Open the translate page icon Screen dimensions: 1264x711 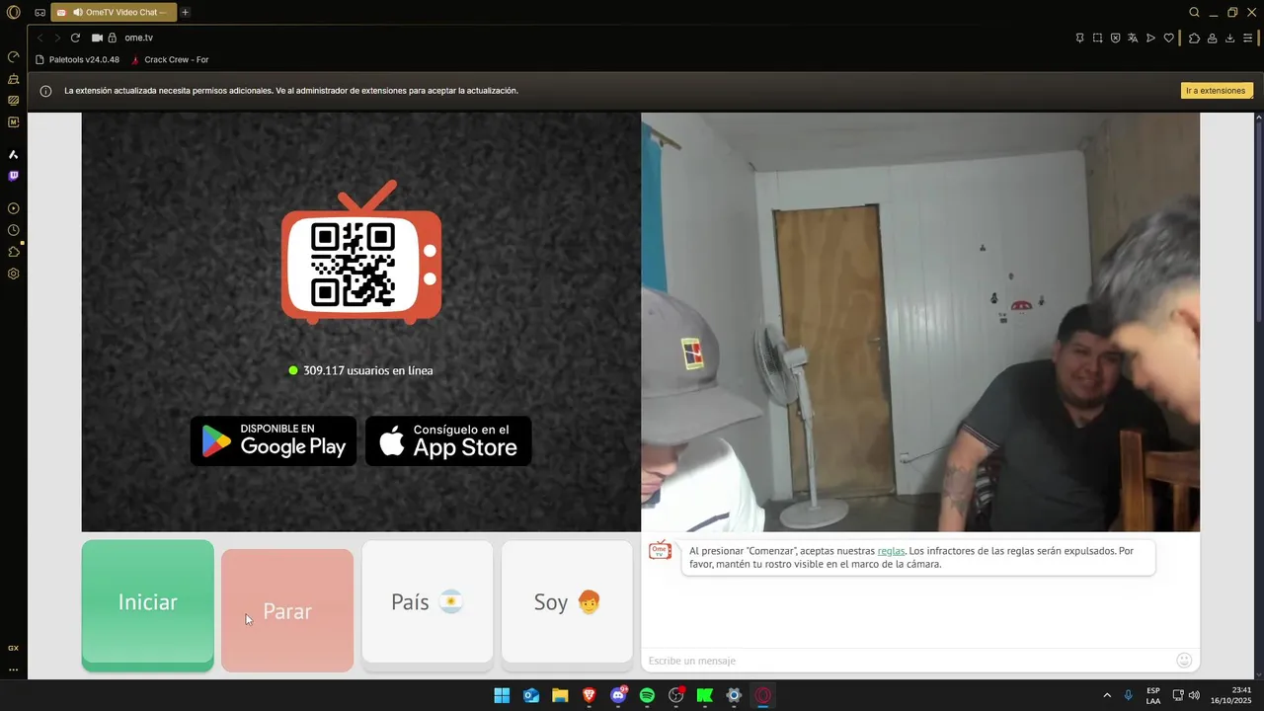[1133, 38]
